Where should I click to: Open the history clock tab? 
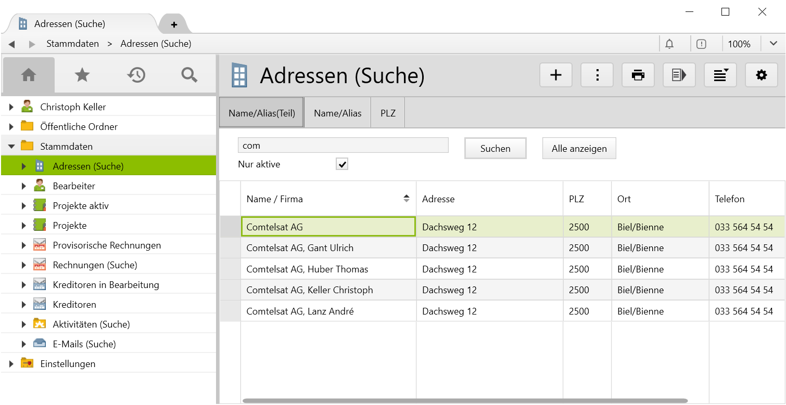tap(135, 75)
